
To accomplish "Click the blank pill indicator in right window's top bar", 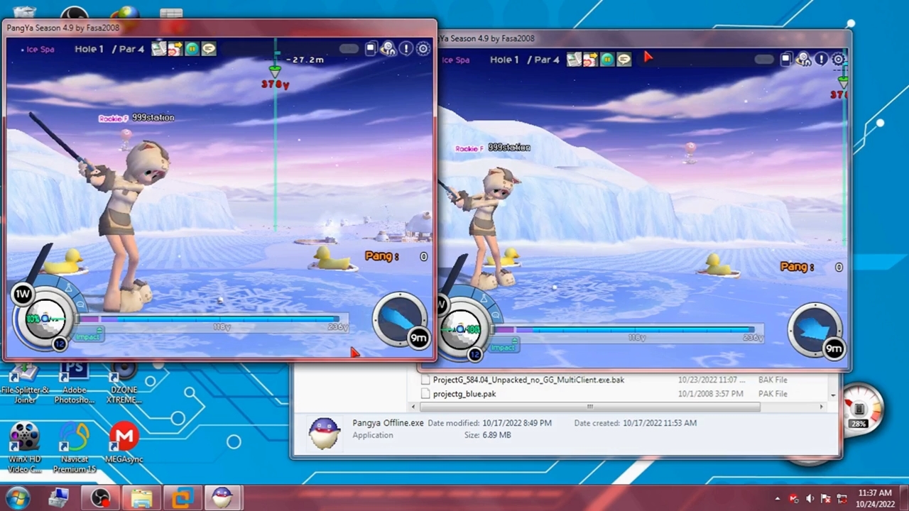I will point(764,60).
